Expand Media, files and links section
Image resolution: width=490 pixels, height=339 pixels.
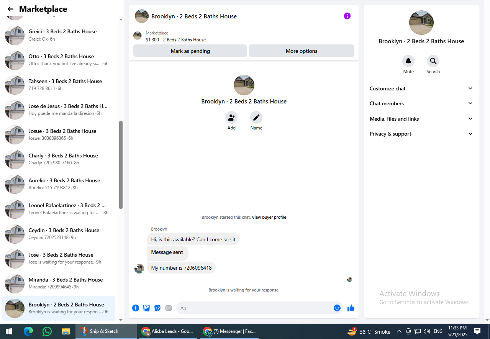tap(421, 119)
